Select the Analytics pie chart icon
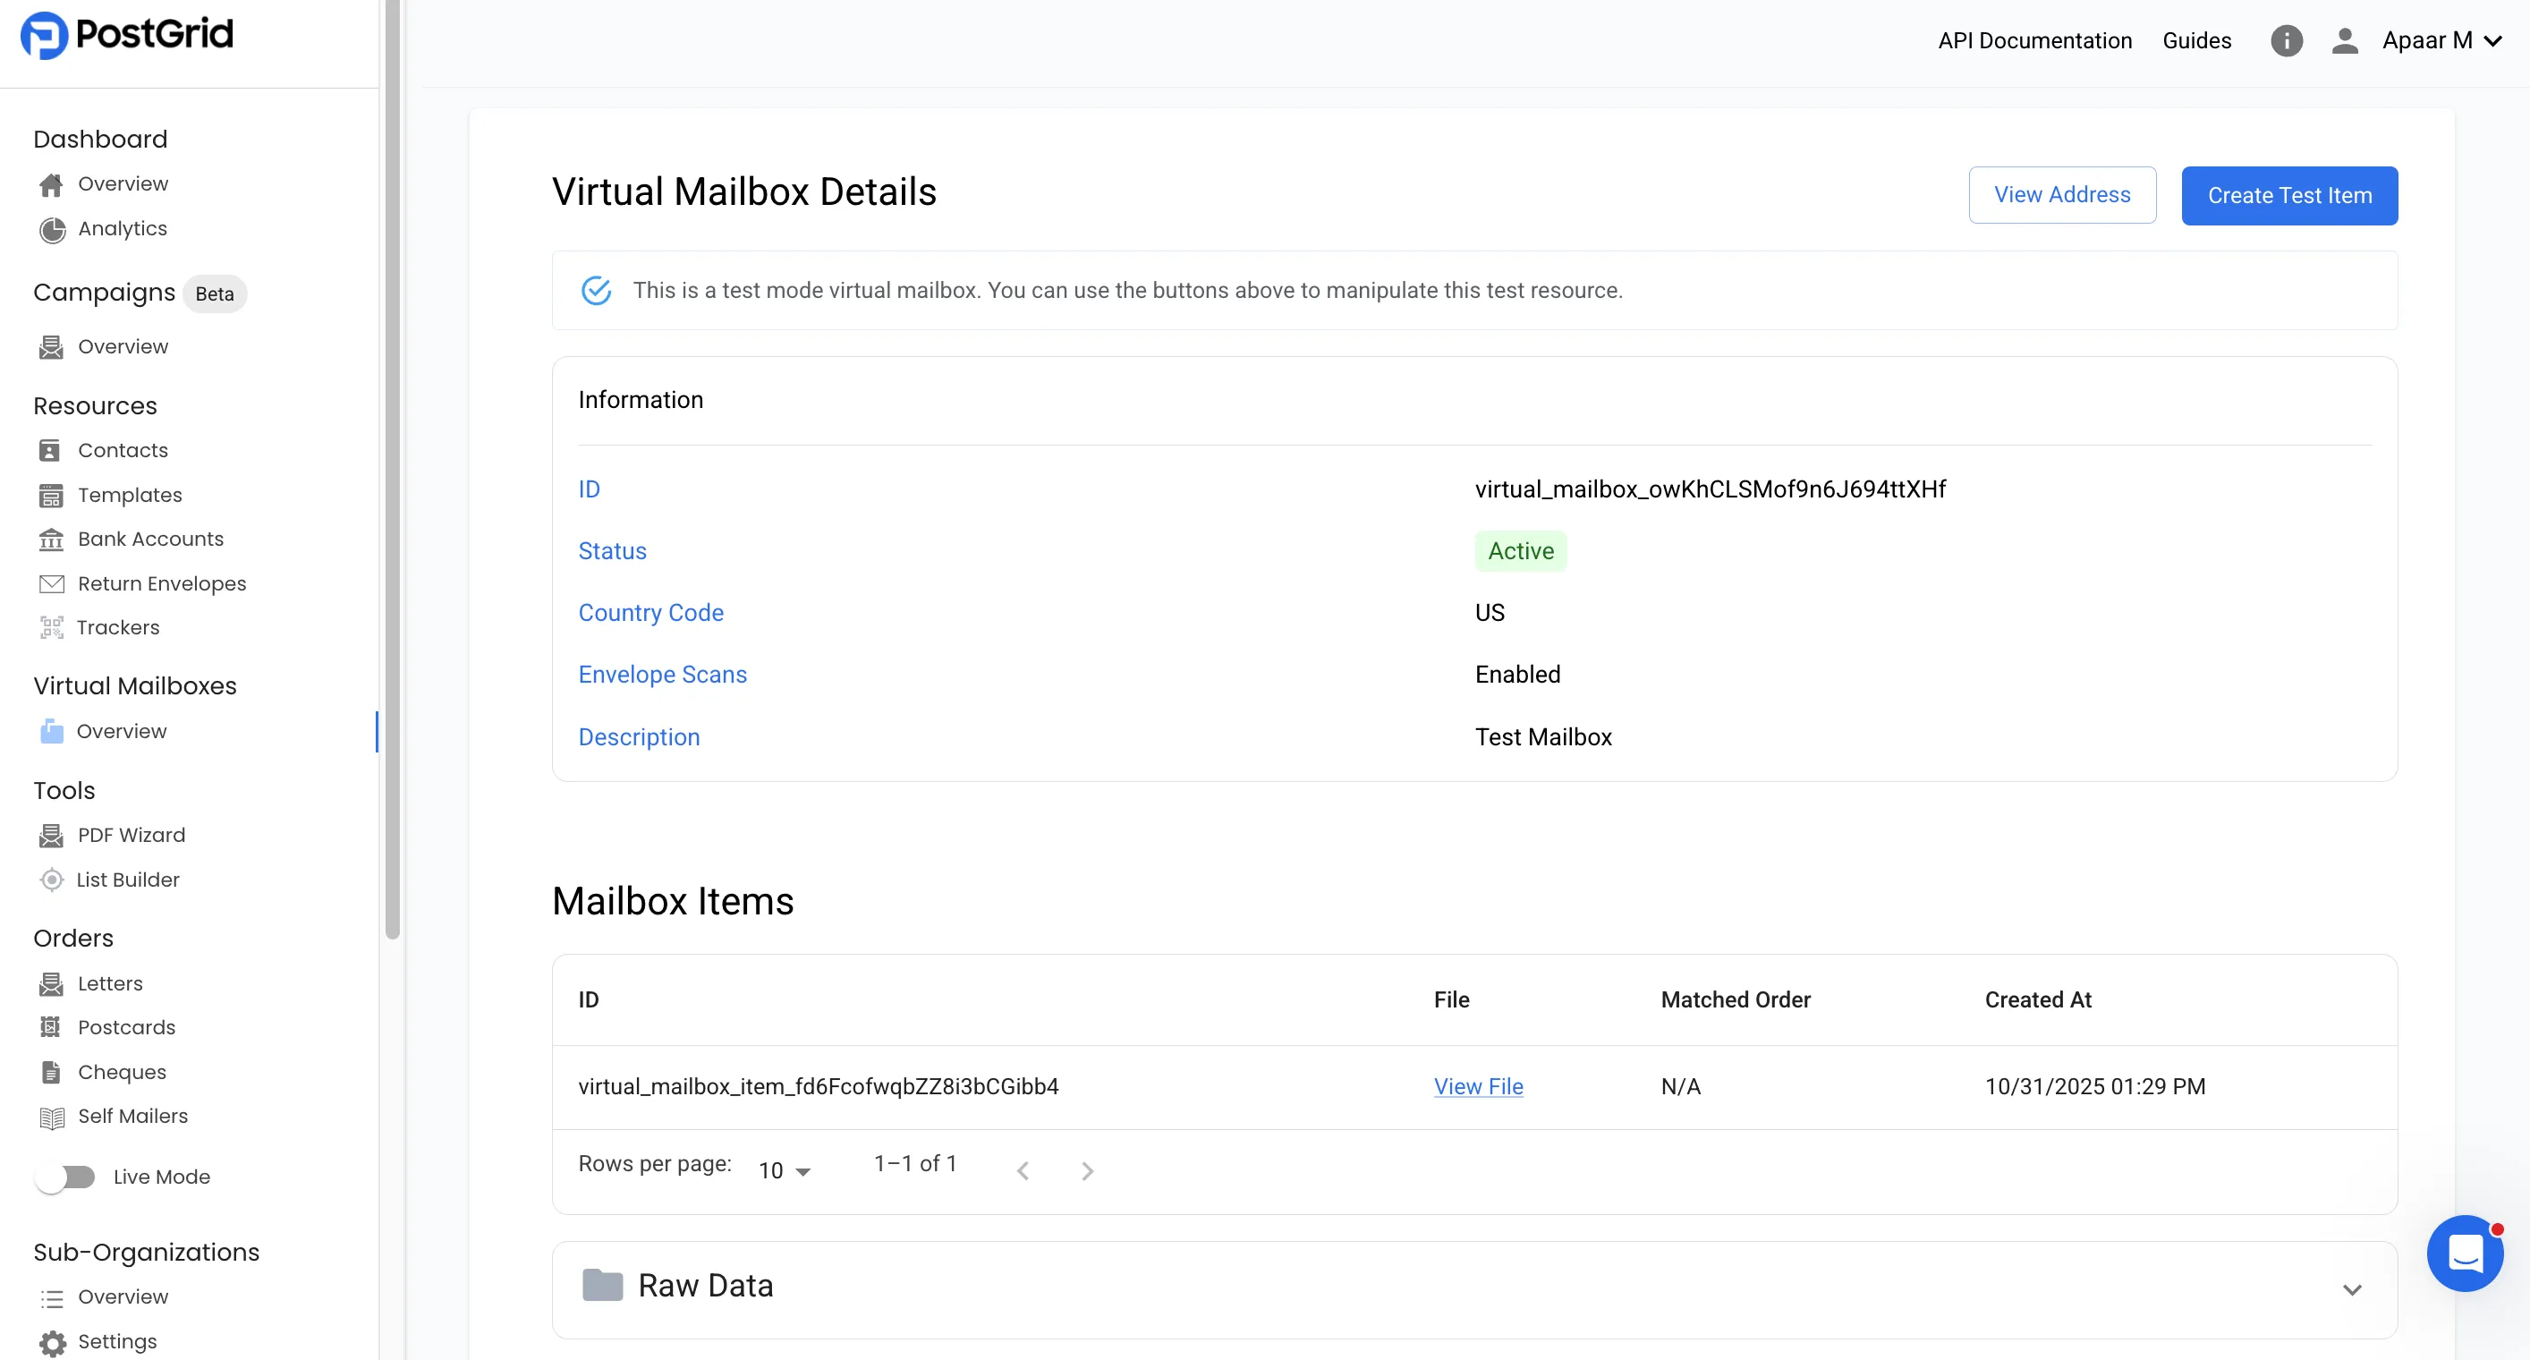This screenshot has width=2530, height=1360. point(52,229)
